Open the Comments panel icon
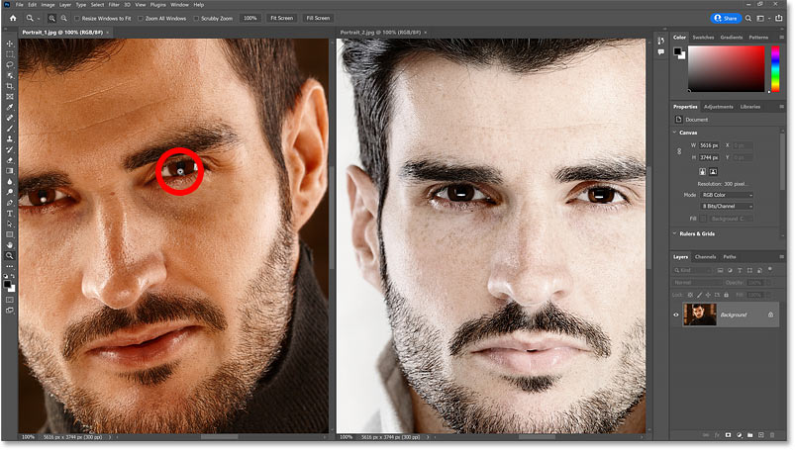This screenshot has width=795, height=450. point(660,52)
